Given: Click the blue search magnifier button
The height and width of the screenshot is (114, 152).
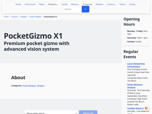Looking at the screenshot, I should pyautogui.click(x=85, y=9).
